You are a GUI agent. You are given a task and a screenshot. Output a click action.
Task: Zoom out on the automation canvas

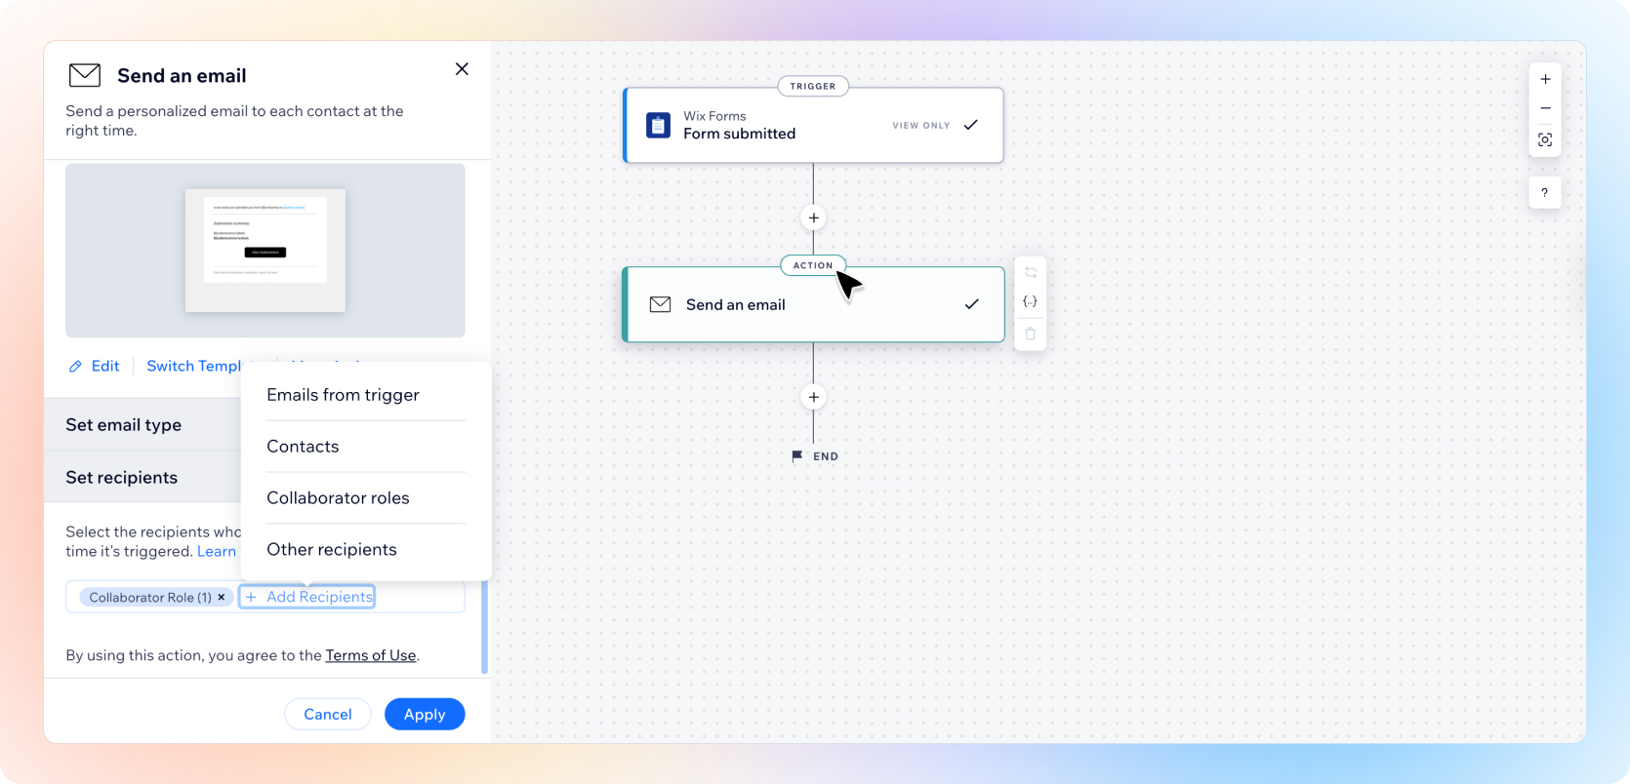point(1545,109)
